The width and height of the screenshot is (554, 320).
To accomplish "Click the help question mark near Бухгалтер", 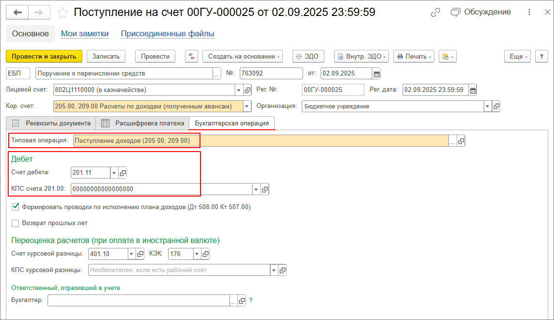I will [251, 301].
